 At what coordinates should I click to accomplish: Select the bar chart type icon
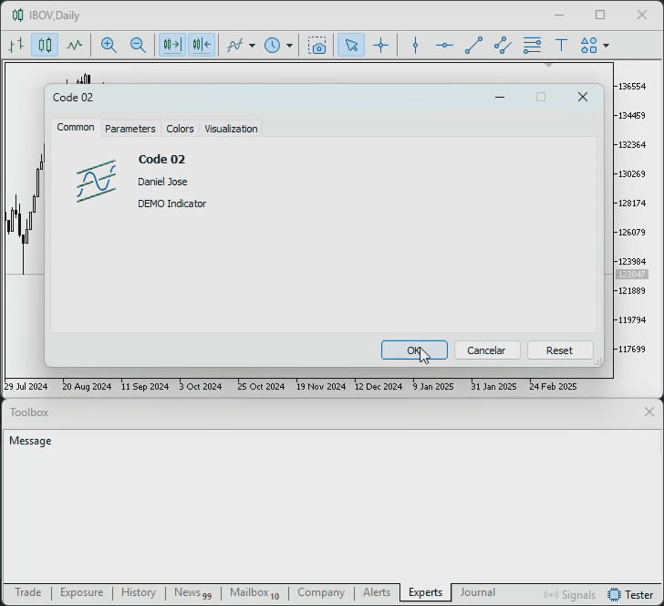pos(16,45)
